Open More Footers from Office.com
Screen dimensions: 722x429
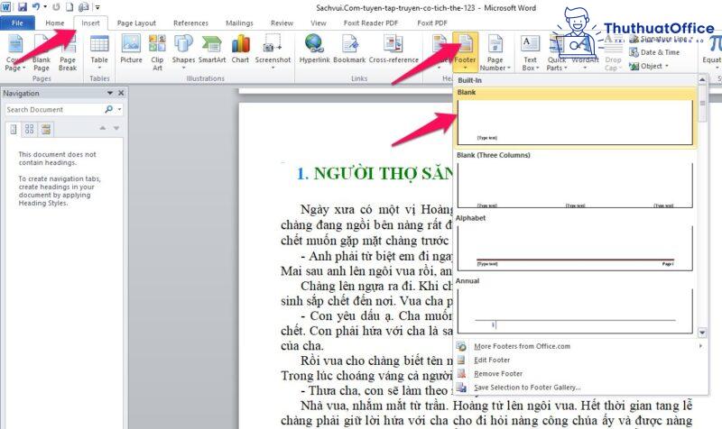click(579, 346)
